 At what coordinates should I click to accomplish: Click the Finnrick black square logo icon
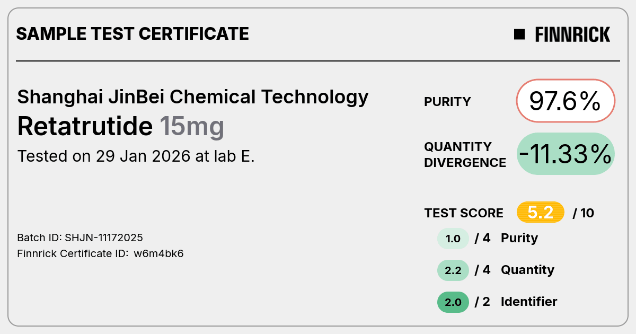click(x=519, y=34)
